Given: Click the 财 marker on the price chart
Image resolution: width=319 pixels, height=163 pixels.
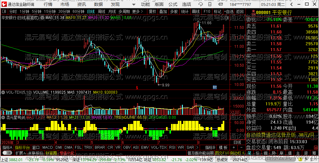Looking at the screenshot, I should click(x=215, y=87).
